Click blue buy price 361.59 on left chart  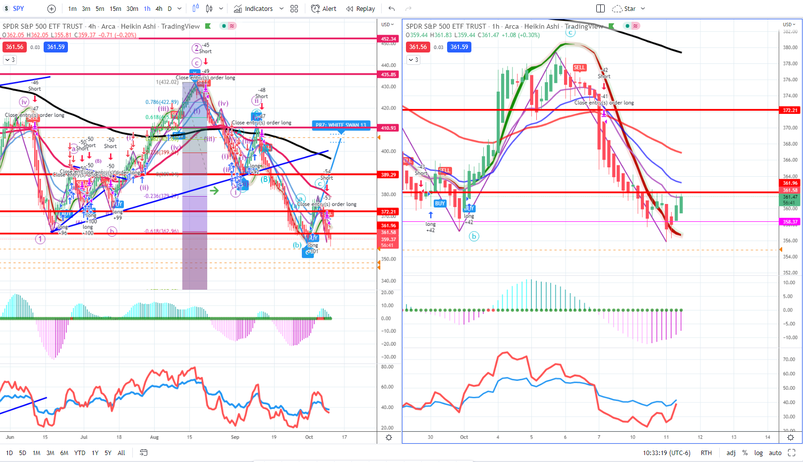pos(56,47)
